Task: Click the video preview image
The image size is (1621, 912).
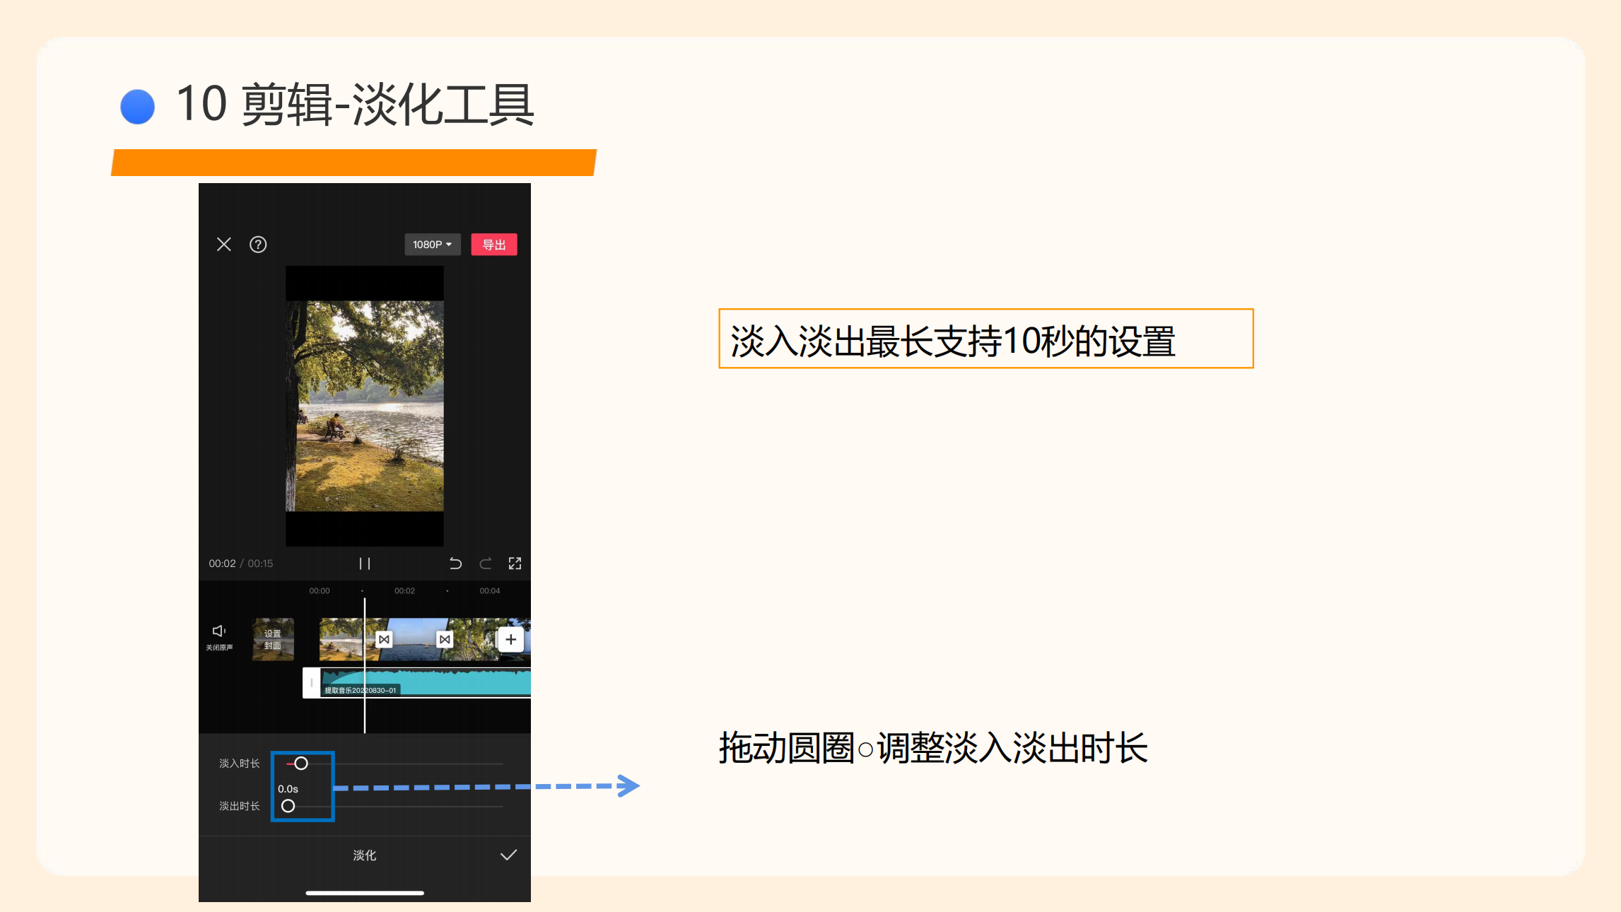Action: 365,406
